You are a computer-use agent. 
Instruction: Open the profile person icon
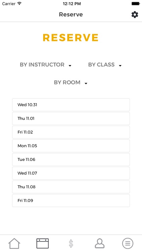coord(100,243)
